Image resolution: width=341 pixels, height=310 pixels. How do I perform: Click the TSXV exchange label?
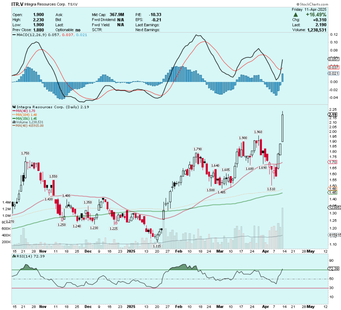point(73,4)
